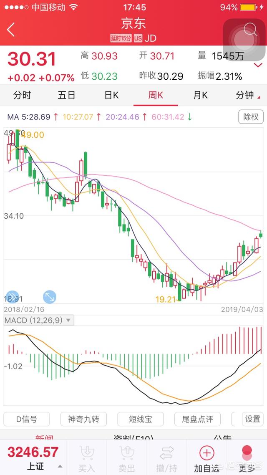Open the 公告 announcements tab
267x475 pixels.
(x=222, y=437)
